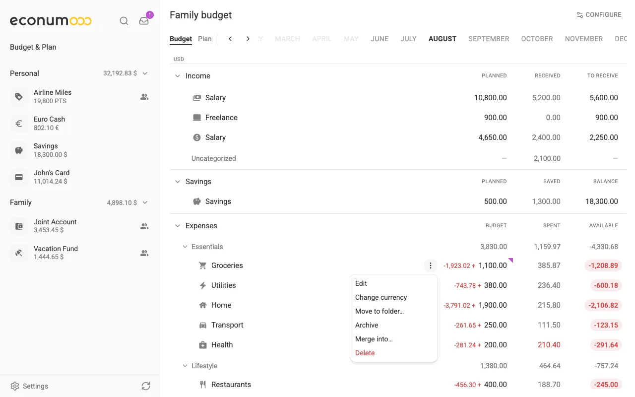This screenshot has width=635, height=397.
Task: Collapse the Family accounts group chevron
Action: [x=145, y=202]
